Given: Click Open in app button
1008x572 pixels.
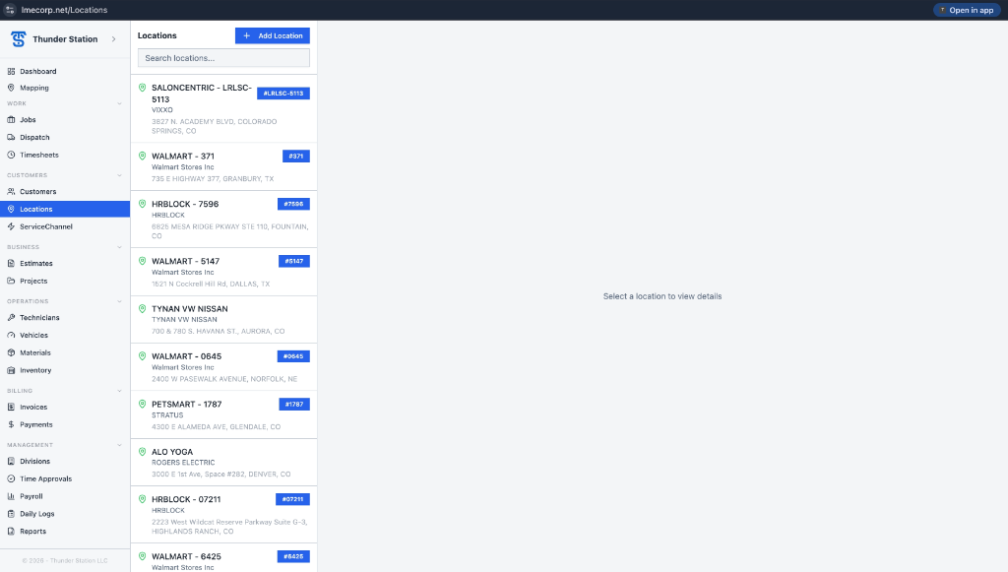Looking at the screenshot, I should click(x=967, y=10).
